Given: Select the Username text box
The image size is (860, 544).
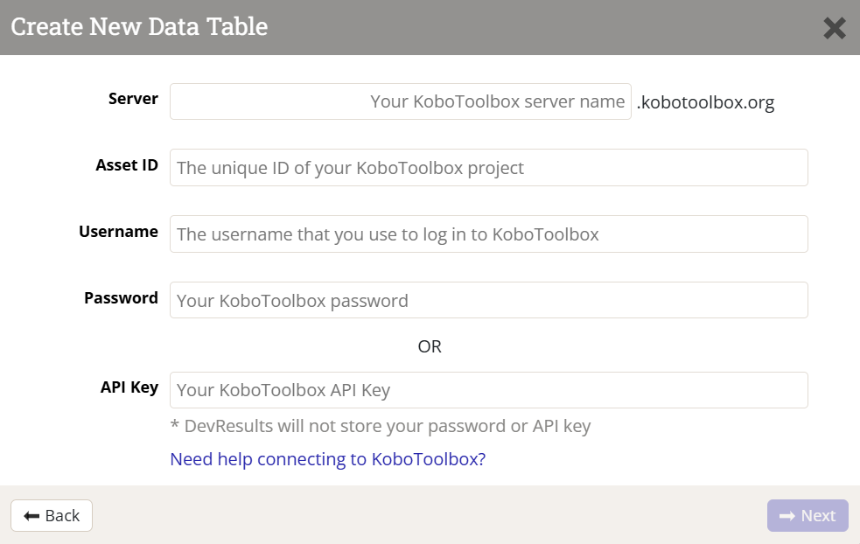Looking at the screenshot, I should tap(488, 234).
